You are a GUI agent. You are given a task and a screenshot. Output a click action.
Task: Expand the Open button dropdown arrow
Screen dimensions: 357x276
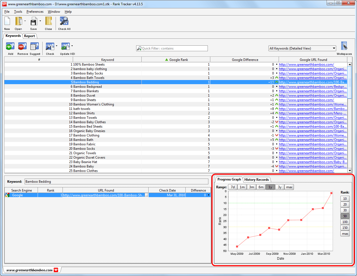click(25, 21)
